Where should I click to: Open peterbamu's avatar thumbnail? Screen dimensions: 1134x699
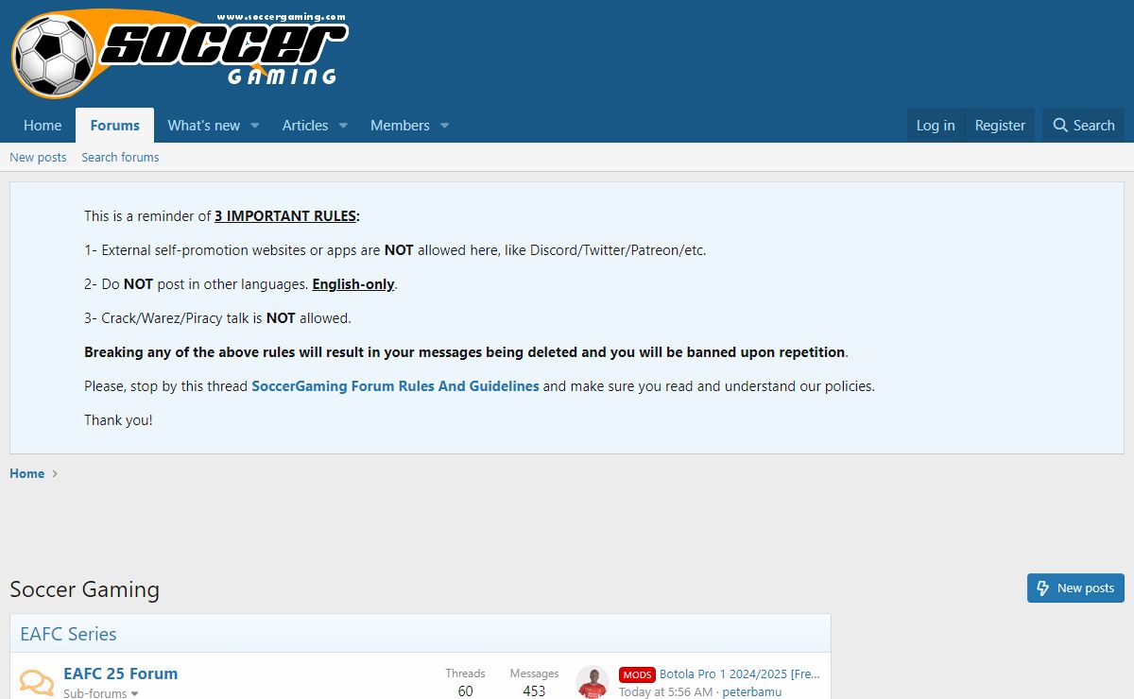pyautogui.click(x=593, y=682)
